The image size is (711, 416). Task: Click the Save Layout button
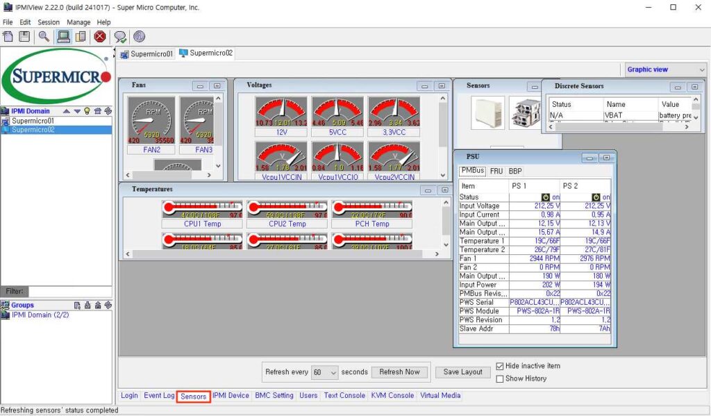pyautogui.click(x=463, y=372)
